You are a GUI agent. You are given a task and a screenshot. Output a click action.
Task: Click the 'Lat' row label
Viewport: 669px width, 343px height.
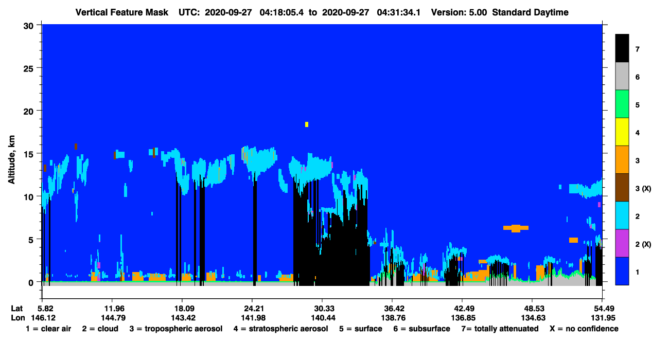tap(16, 309)
